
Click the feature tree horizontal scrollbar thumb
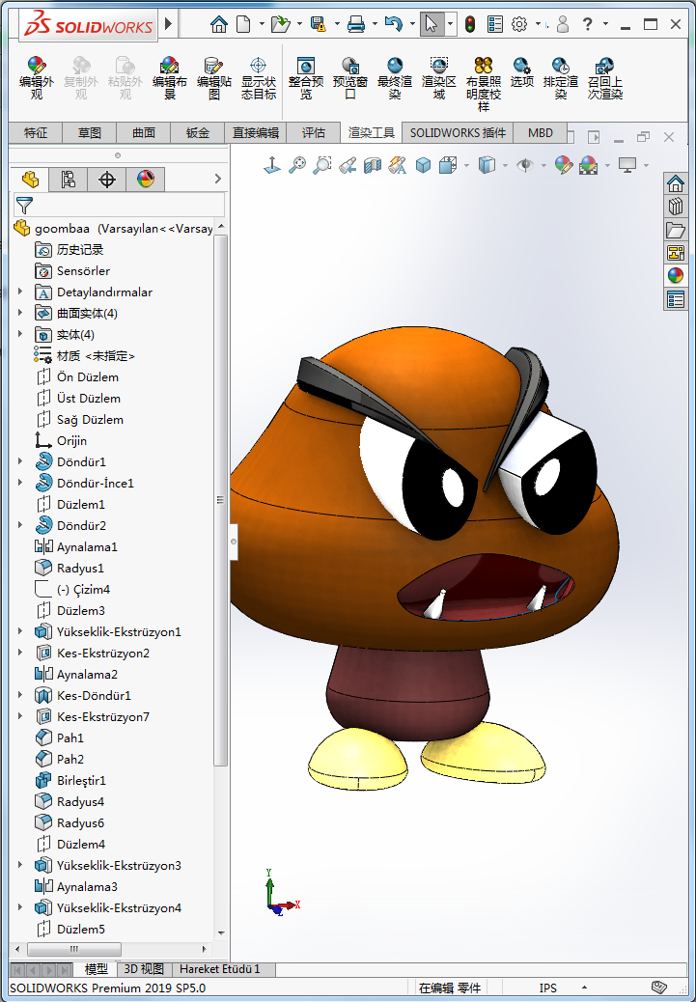click(73, 949)
